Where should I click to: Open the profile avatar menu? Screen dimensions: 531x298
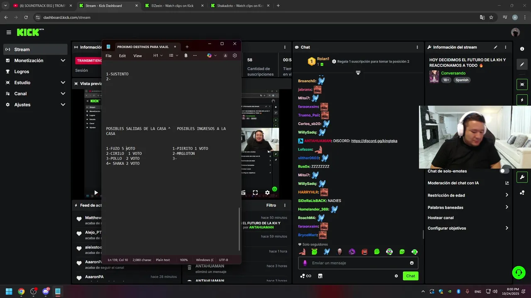pos(515,32)
